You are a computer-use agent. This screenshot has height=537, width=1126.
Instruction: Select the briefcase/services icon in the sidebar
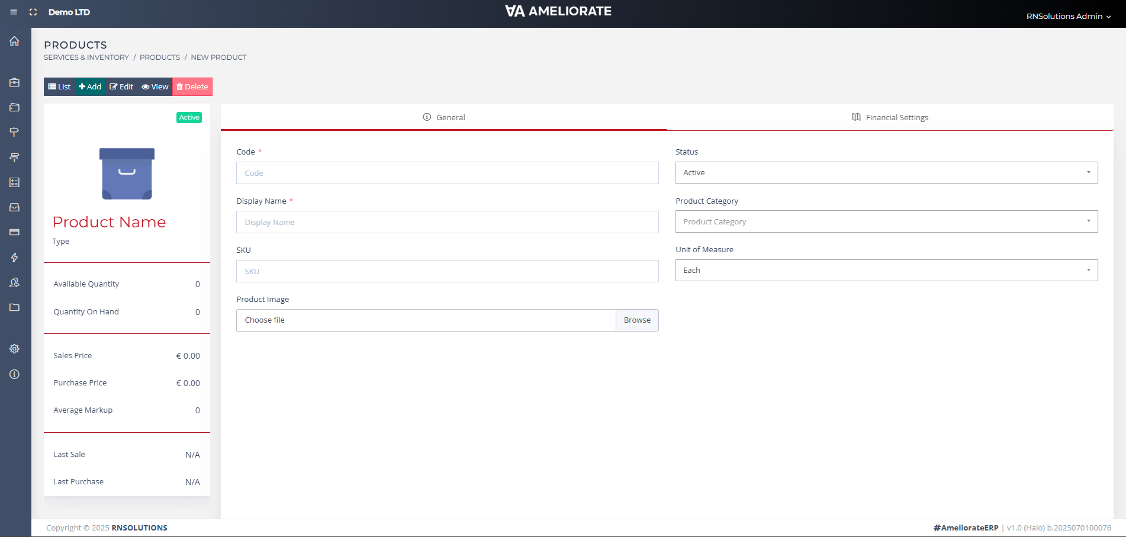pos(14,82)
